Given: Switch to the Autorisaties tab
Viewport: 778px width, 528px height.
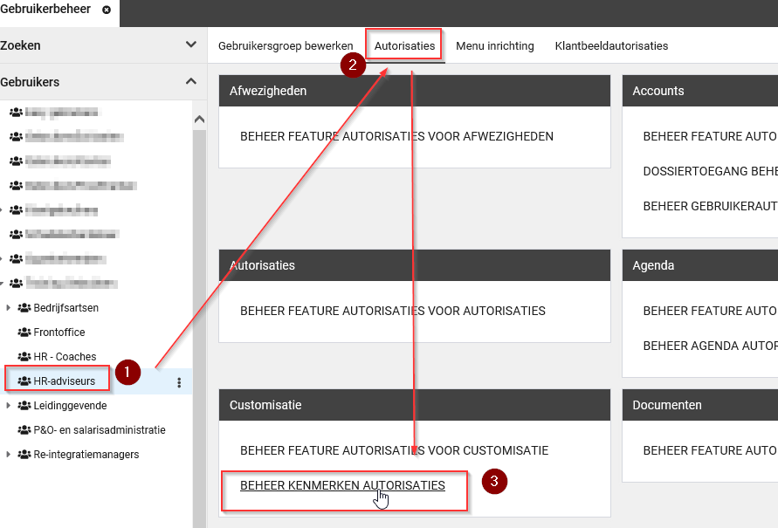Looking at the screenshot, I should click(x=404, y=45).
